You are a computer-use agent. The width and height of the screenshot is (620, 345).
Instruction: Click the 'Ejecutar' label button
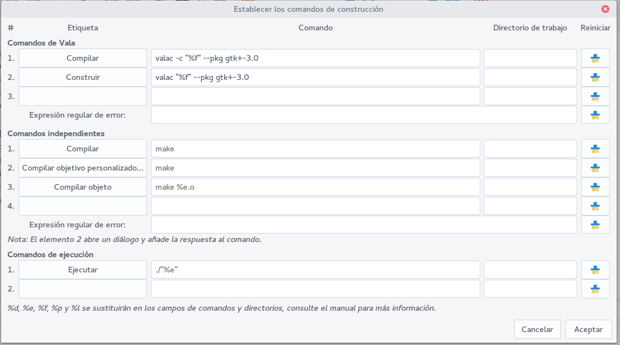83,270
